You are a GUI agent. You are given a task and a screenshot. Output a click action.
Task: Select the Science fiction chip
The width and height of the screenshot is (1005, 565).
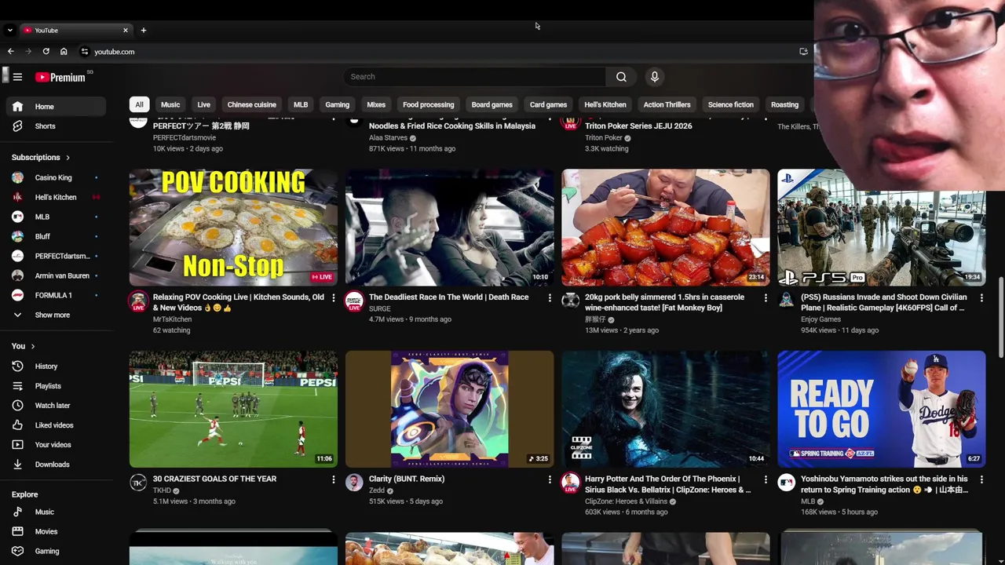tap(731, 104)
